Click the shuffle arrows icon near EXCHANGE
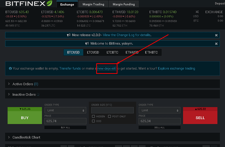Screen dimensions: 225x147 197,12
